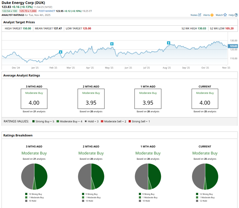The width and height of the screenshot is (239, 208).
Task: Click the Watch star icon
Action: [225, 15]
